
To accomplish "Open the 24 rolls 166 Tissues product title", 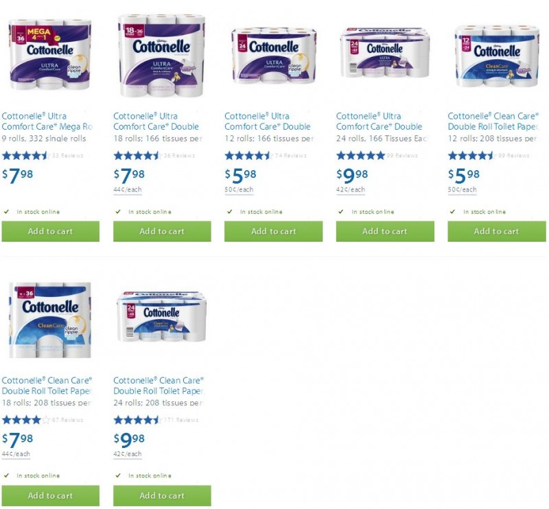I will pos(379,121).
